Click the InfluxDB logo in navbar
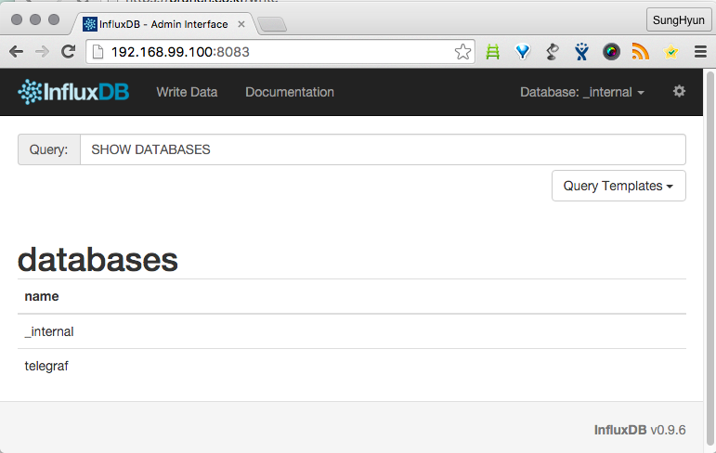 click(73, 92)
